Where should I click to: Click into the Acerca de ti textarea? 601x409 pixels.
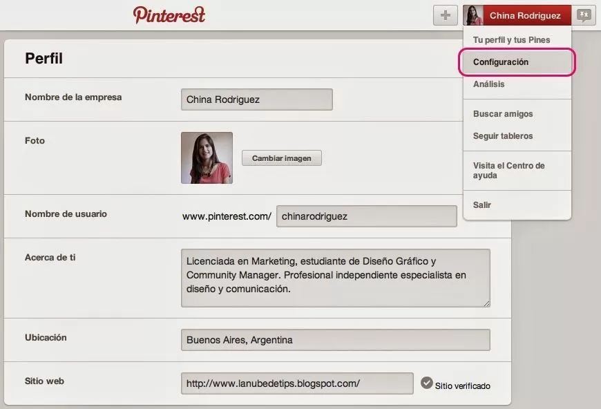[336, 278]
